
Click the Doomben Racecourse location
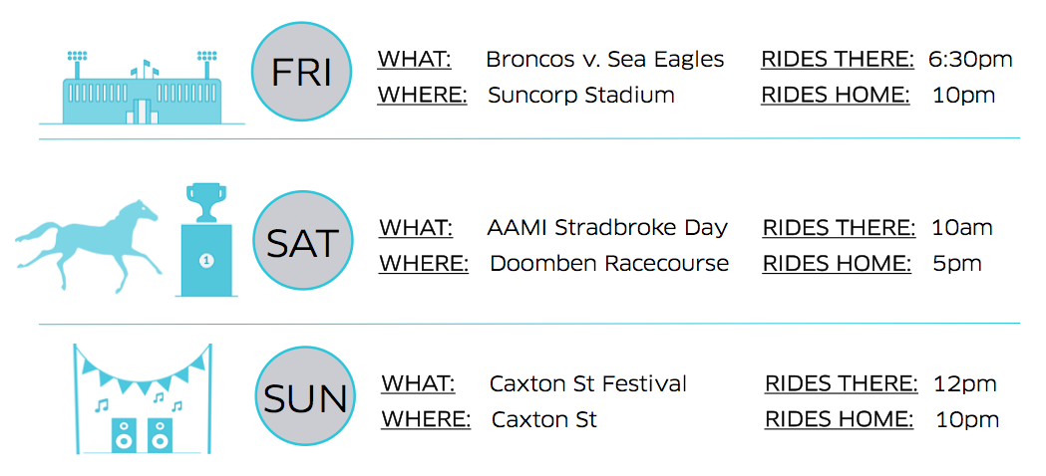[x=609, y=263]
